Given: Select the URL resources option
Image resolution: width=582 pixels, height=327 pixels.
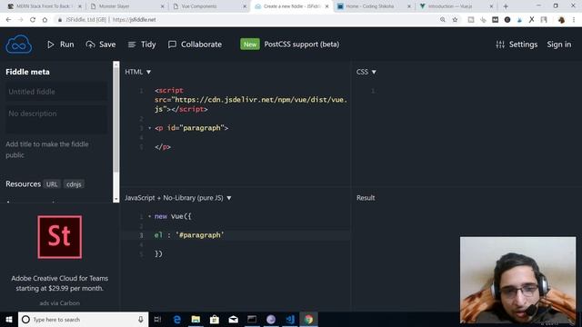Looking at the screenshot, I should click(52, 184).
